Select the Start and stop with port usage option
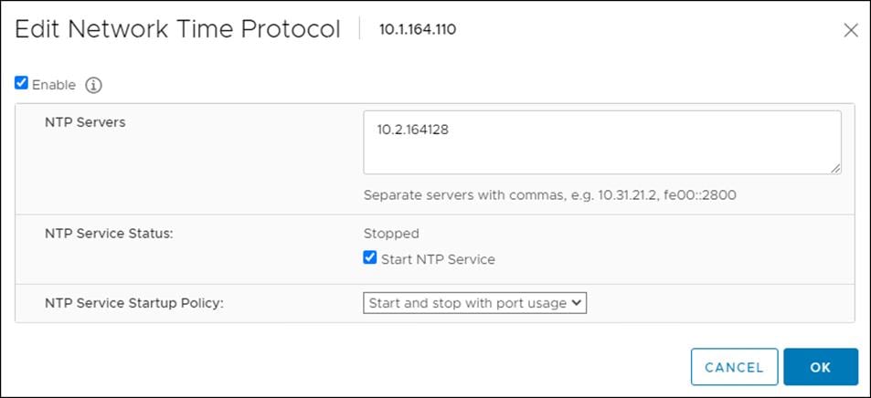Viewport: 871px width, 398px height. coord(467,303)
